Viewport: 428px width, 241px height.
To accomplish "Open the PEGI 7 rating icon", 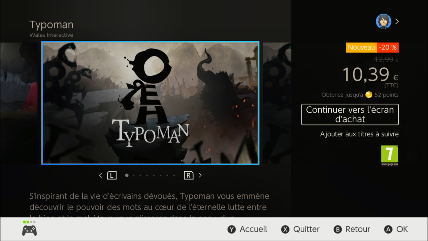I will [x=390, y=156].
